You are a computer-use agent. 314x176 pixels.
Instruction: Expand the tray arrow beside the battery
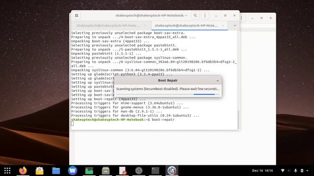[x=308, y=171]
